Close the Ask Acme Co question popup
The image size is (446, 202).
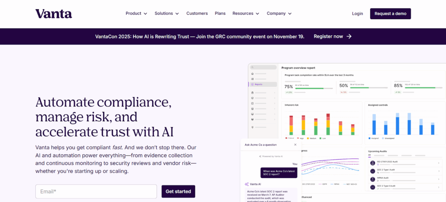tap(295, 144)
